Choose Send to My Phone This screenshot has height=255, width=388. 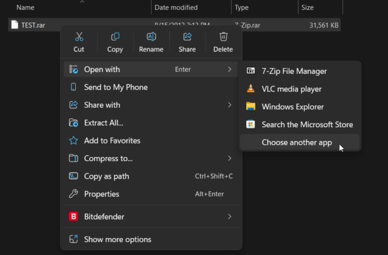coord(150,87)
